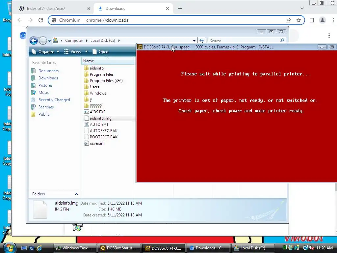Open the Explorer address bar history dropdown

tap(194, 41)
